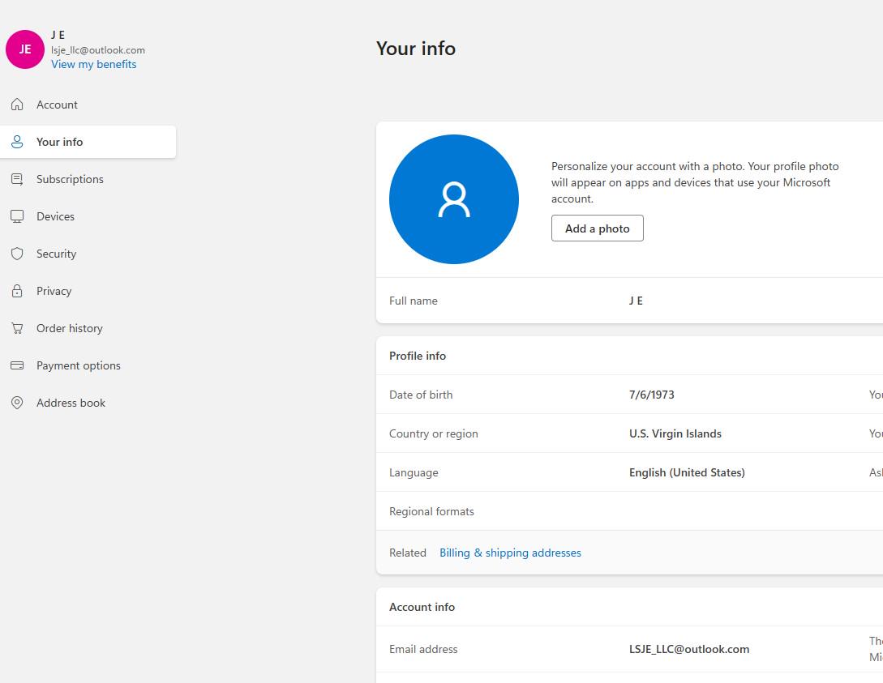Viewport: 883px width, 683px height.
Task: Click the Full name row
Action: coord(629,301)
